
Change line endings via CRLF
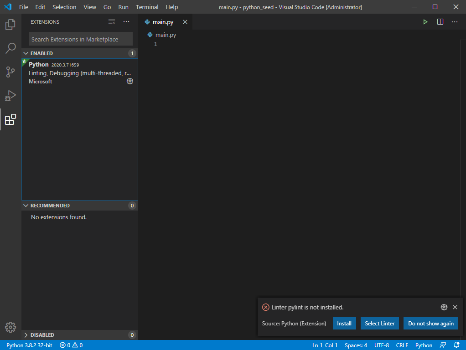(402, 345)
